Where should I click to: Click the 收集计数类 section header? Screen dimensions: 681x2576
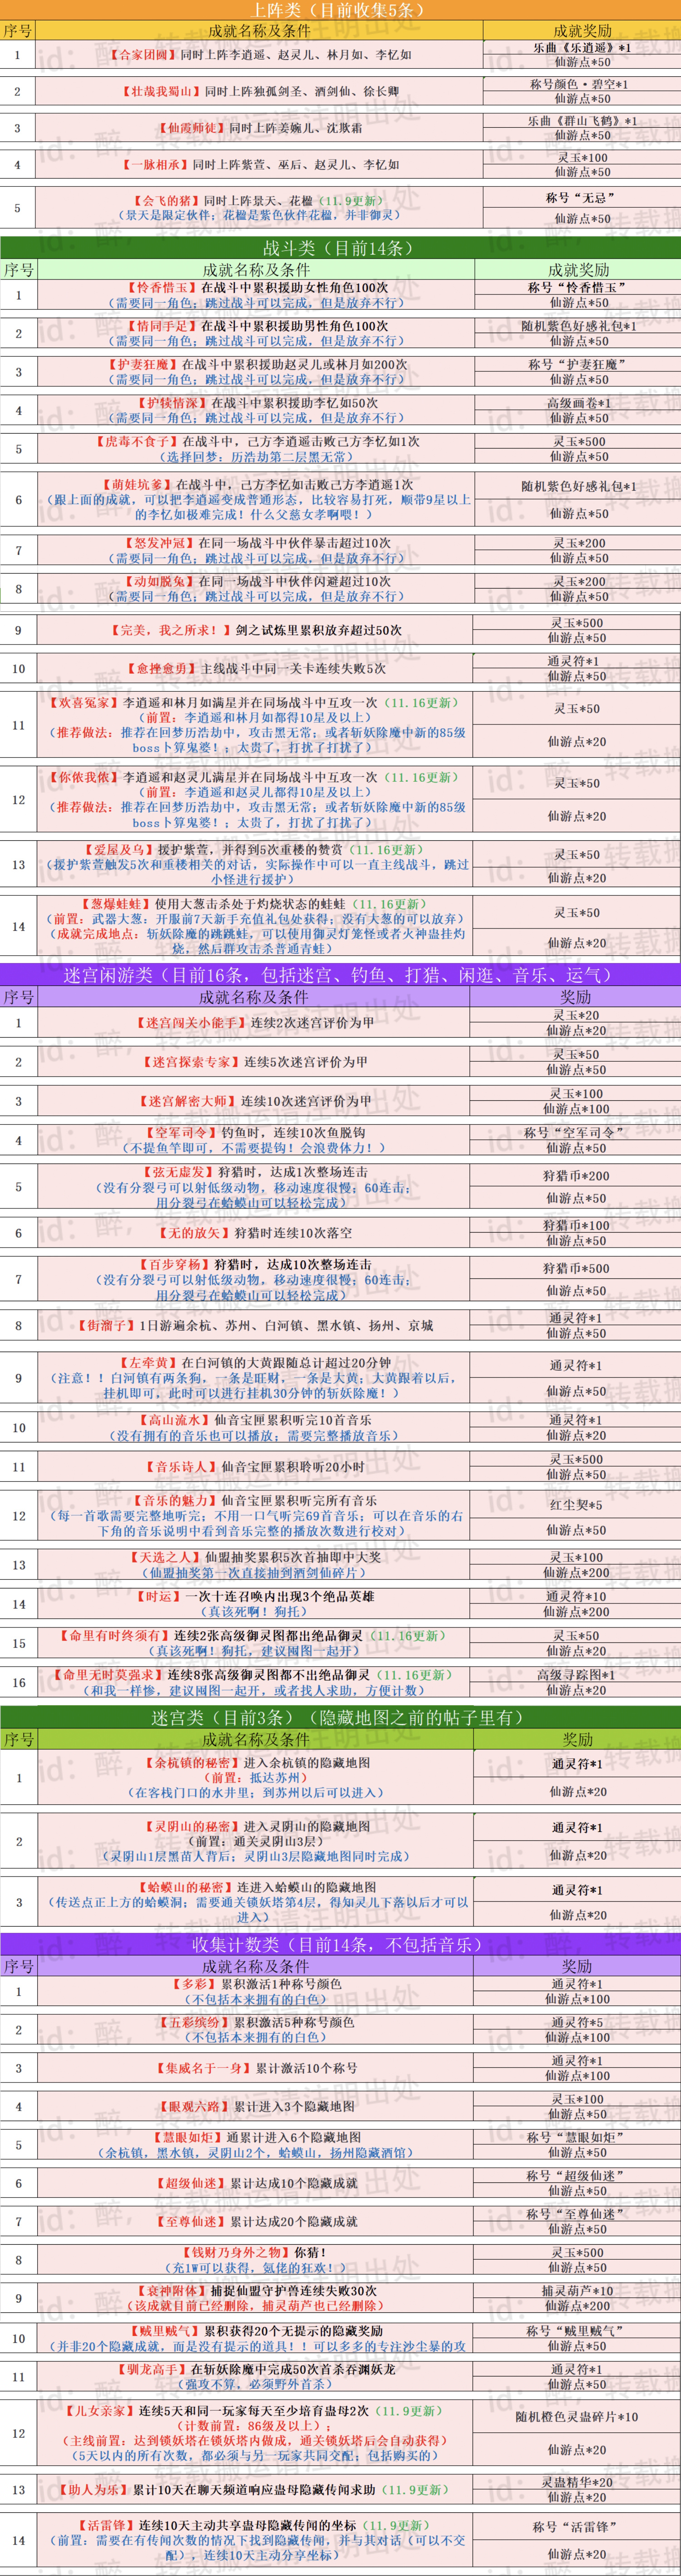point(340,1944)
